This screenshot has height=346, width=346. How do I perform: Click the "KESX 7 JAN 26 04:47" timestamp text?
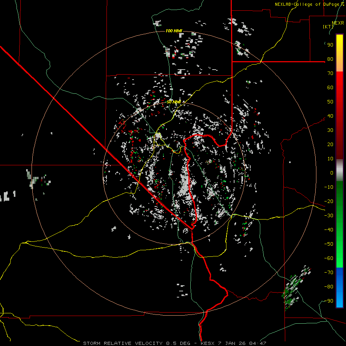click(x=233, y=343)
